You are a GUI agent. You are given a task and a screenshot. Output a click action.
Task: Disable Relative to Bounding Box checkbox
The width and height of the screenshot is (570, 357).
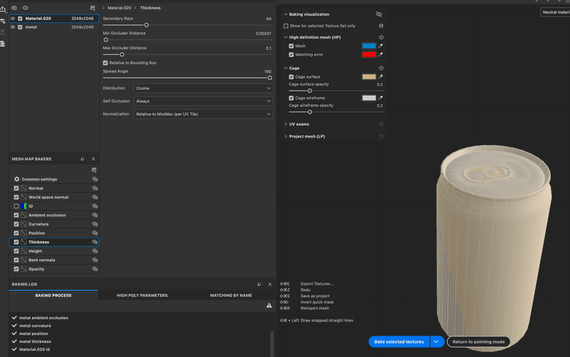[x=105, y=63]
